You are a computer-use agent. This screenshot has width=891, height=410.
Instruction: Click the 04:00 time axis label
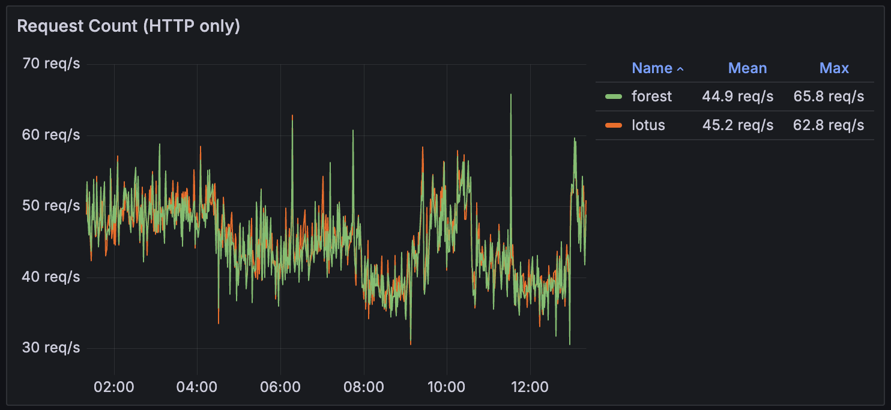(x=197, y=387)
